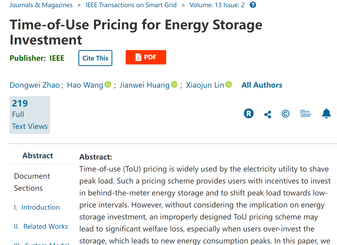Open Hao Wang's ORCID icon
This screenshot has height=245, width=337.
coord(108,85)
